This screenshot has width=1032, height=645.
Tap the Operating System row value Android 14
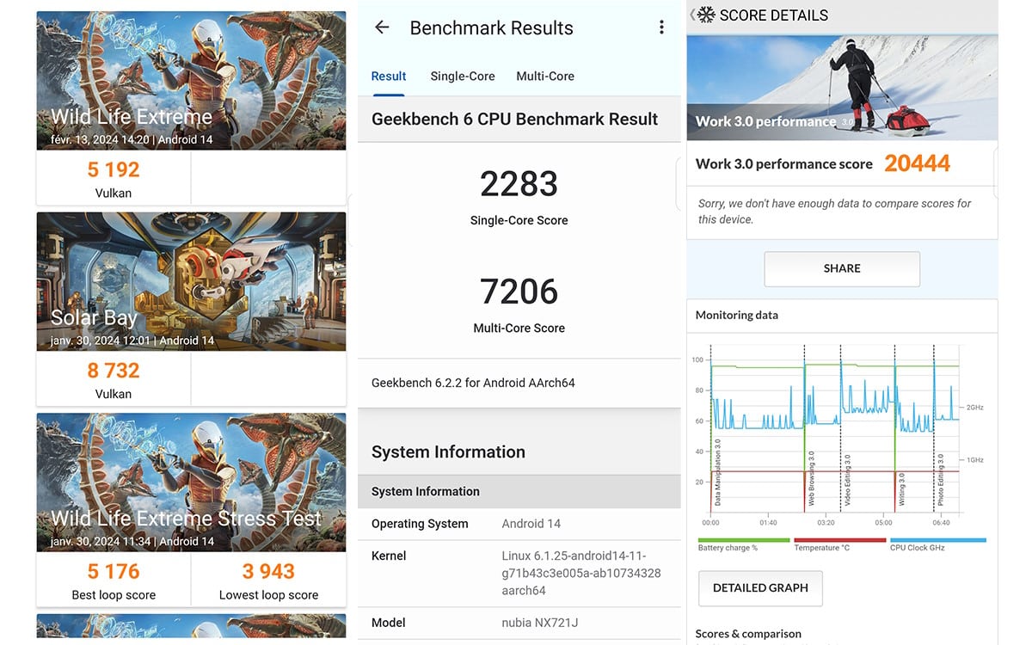531,524
